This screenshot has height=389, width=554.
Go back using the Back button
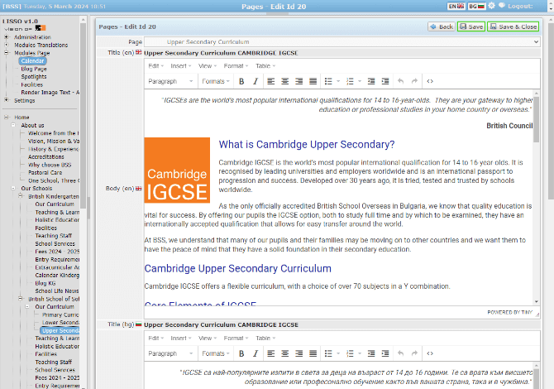(x=442, y=26)
